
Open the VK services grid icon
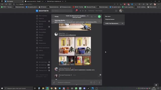[116, 11]
